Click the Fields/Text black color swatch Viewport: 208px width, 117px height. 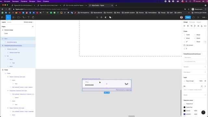(184, 107)
